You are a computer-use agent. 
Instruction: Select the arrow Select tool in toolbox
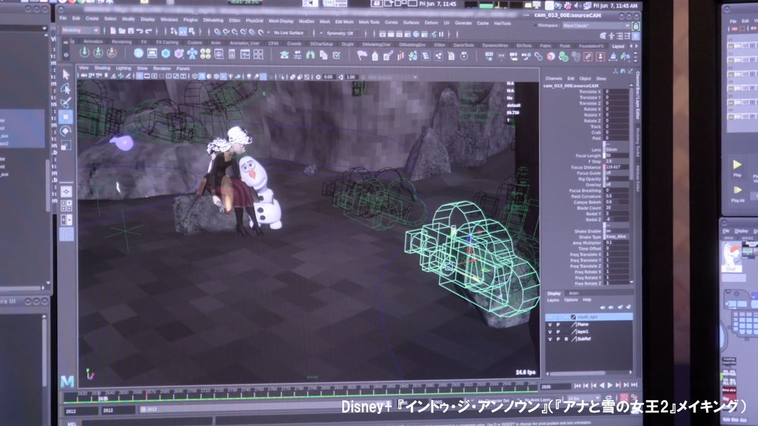pyautogui.click(x=66, y=74)
